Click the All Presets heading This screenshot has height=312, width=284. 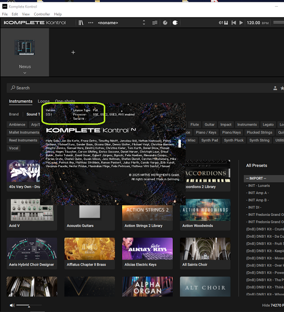(257, 166)
